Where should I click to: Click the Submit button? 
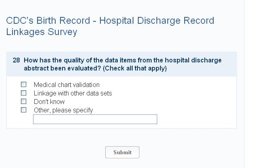tap(122, 152)
